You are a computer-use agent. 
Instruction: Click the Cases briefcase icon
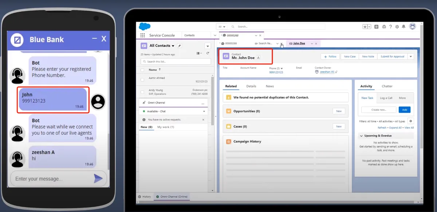pos(229,126)
